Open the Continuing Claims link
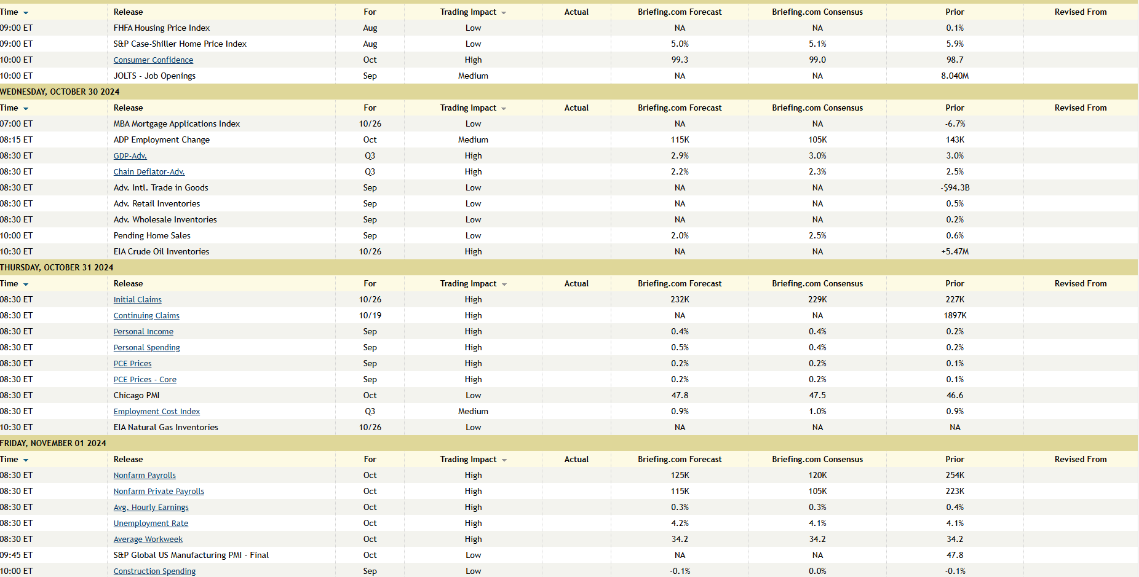 [146, 315]
